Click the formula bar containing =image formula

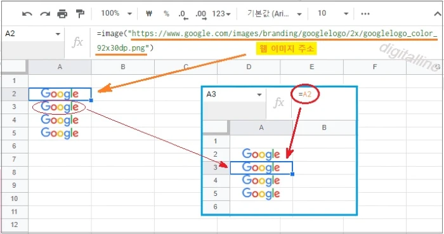point(266,41)
